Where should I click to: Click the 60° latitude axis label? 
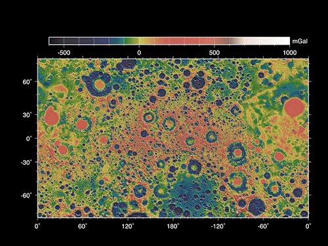click(x=28, y=82)
